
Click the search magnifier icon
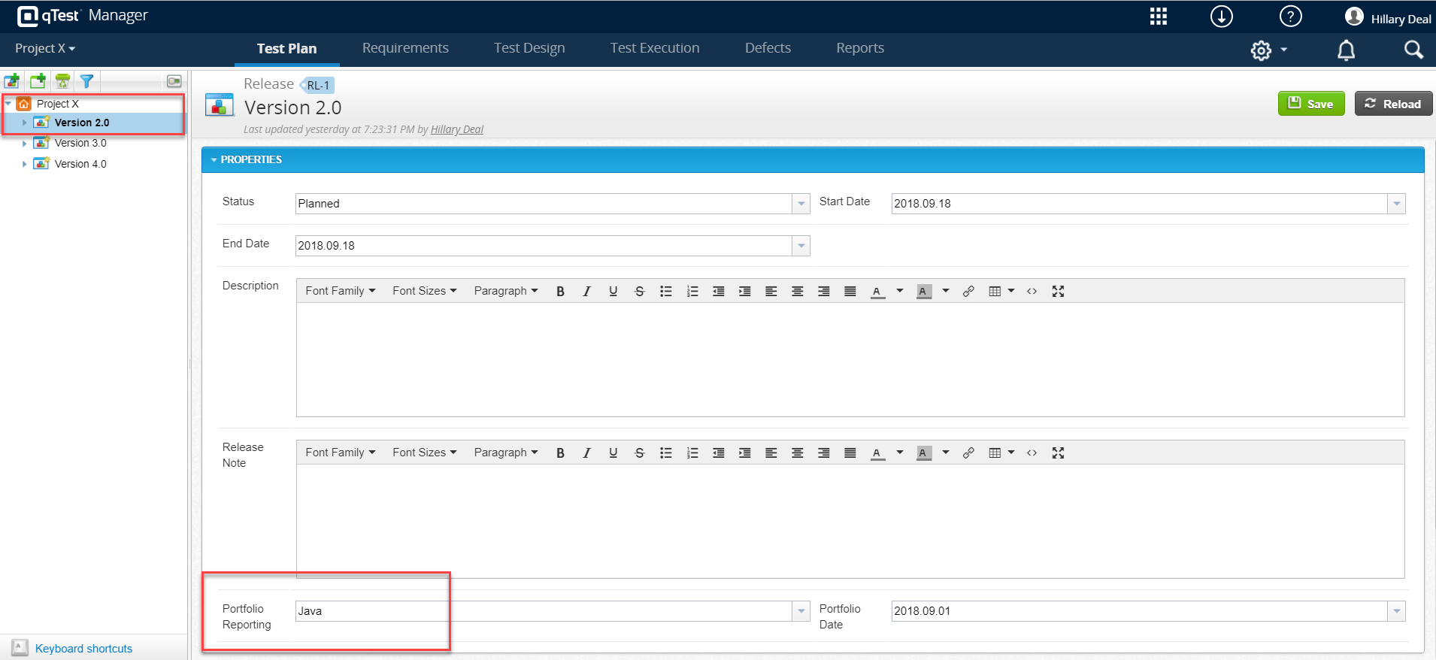[x=1413, y=50]
